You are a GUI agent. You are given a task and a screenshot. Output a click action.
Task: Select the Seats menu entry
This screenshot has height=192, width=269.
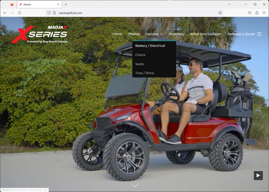point(140,64)
